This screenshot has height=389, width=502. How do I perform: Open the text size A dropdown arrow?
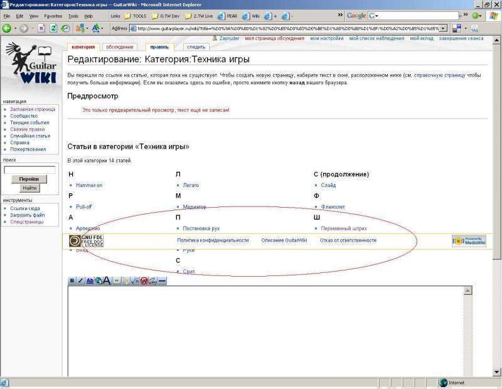(x=102, y=28)
